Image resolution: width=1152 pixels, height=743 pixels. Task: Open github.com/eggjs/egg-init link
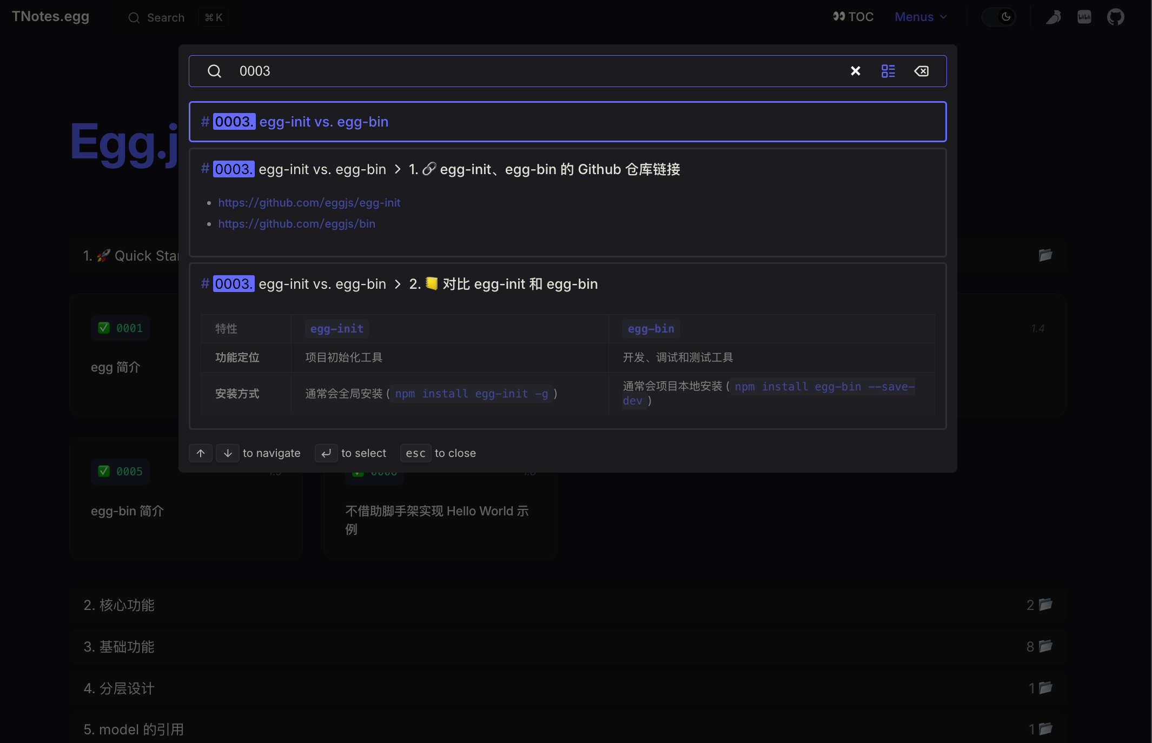309,203
